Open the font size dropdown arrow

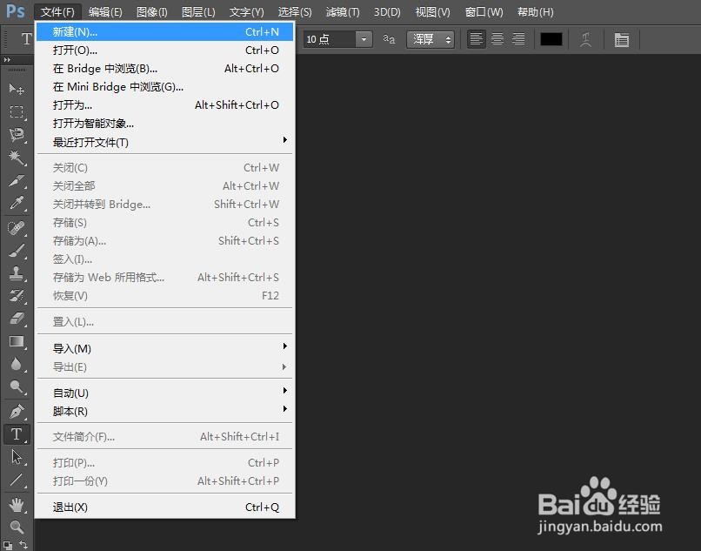coord(364,39)
